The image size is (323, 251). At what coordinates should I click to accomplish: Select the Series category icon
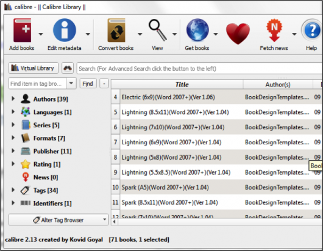pyautogui.click(x=26, y=125)
